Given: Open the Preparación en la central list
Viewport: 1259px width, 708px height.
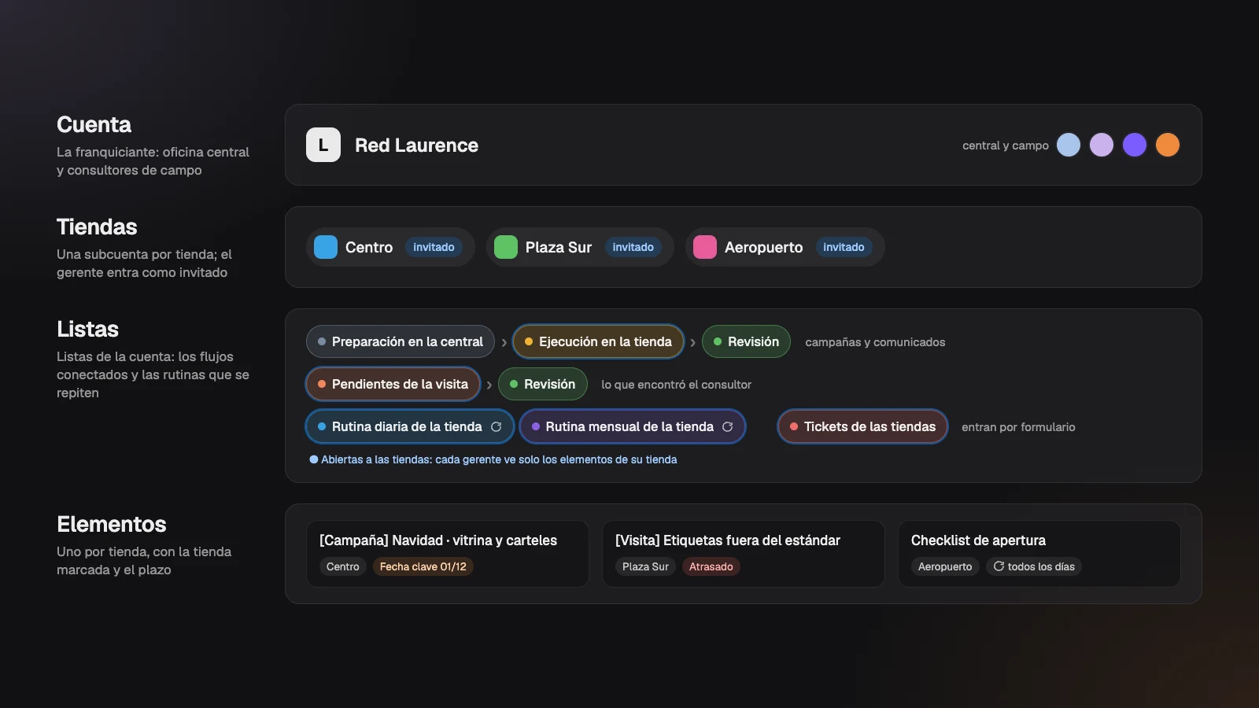Looking at the screenshot, I should (x=401, y=341).
